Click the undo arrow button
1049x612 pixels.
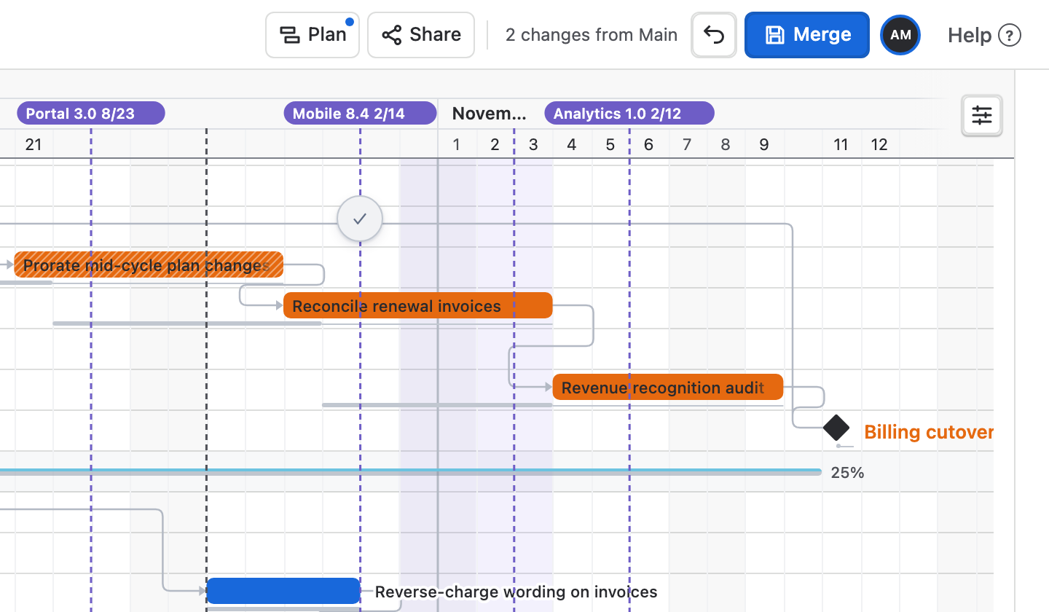coord(714,35)
